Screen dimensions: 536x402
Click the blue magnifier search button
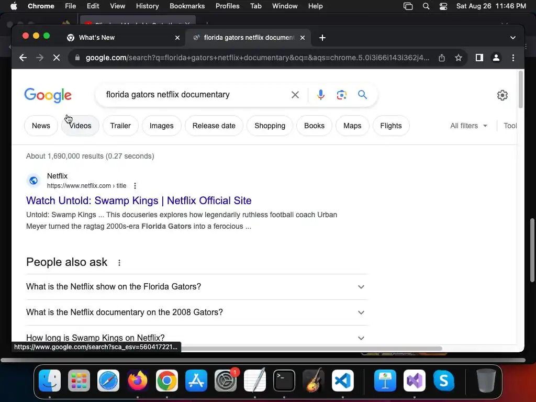(362, 95)
